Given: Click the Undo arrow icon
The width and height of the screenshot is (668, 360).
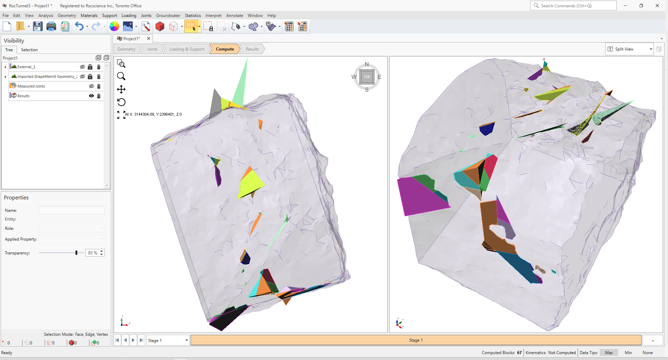Looking at the screenshot, I should [79, 26].
